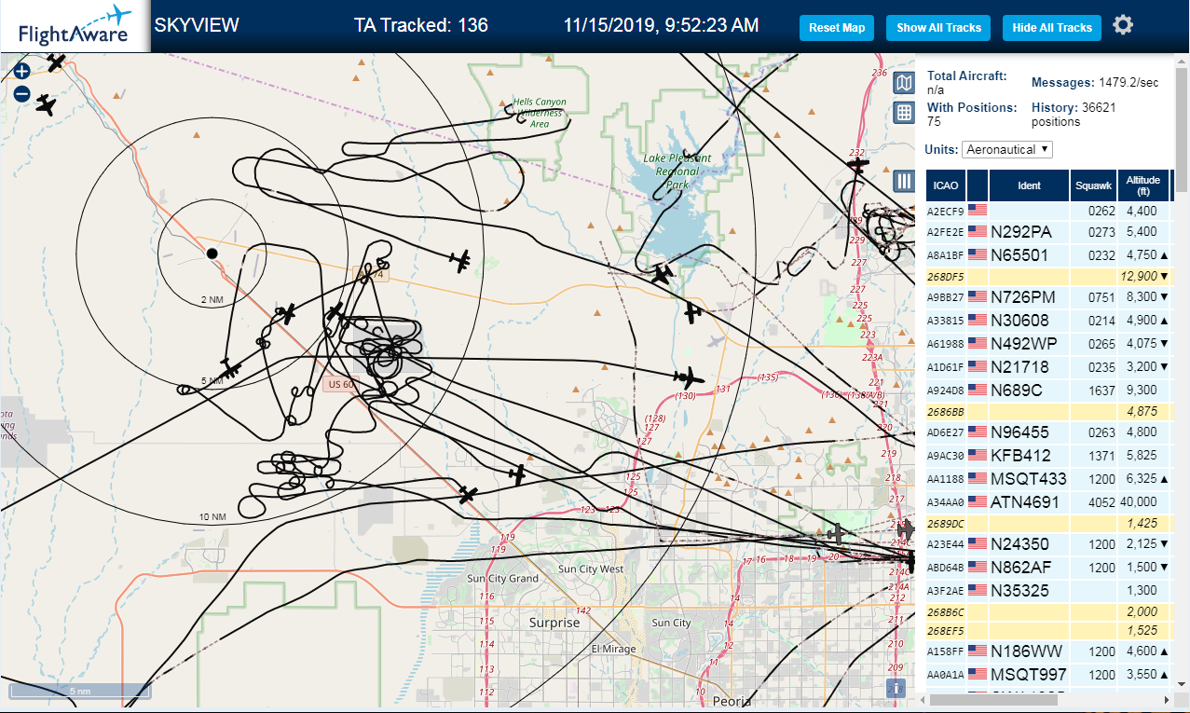This screenshot has width=1190, height=713.
Task: Select aircraft icon near the 5 NM ring label
Action: pyautogui.click(x=230, y=367)
